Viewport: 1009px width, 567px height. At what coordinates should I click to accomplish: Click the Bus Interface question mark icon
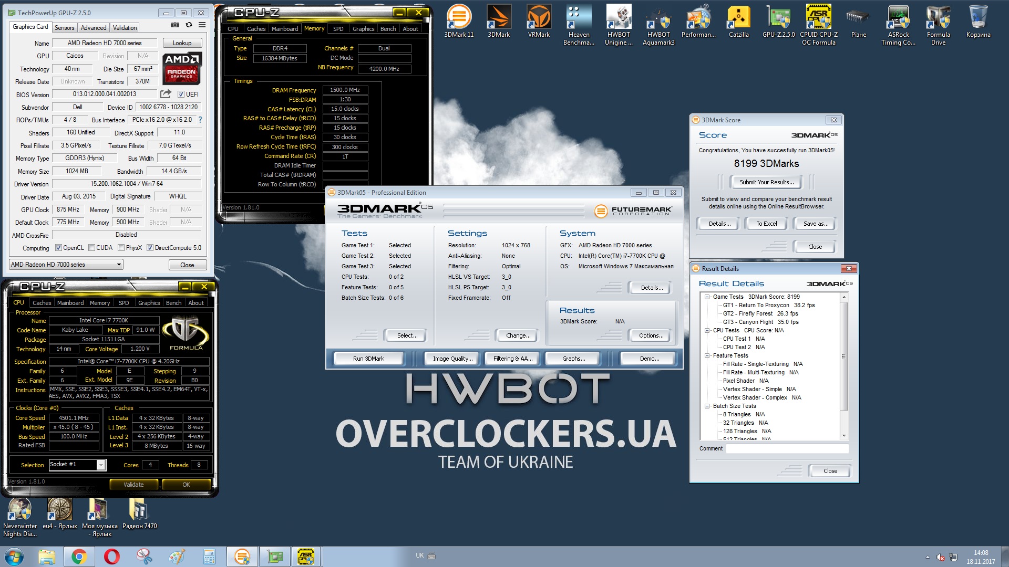(x=200, y=120)
